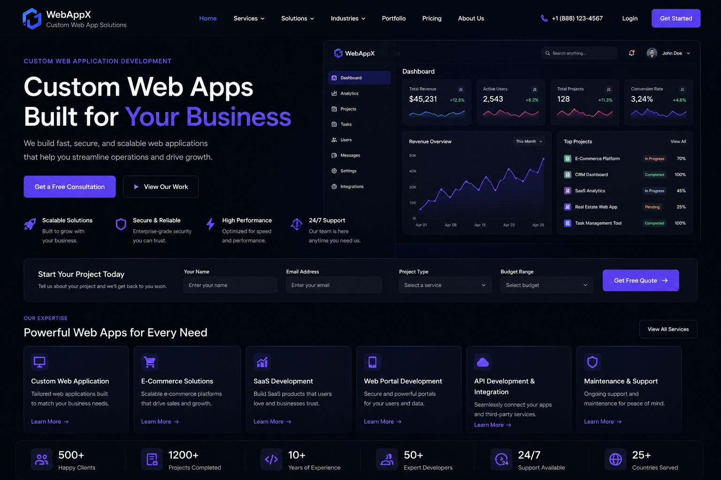Click the lightning bolt High Performance icon

(210, 225)
